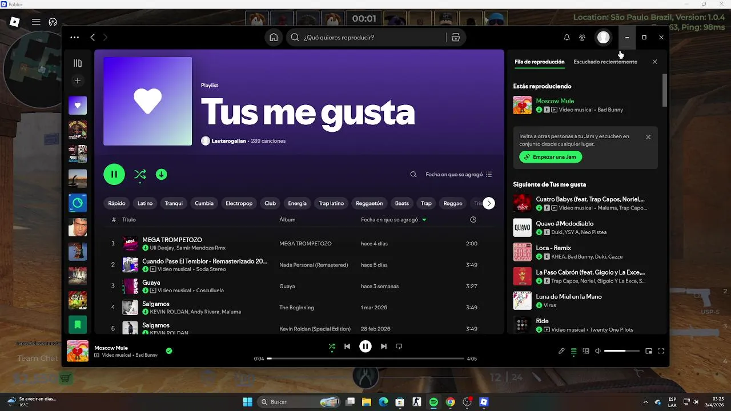Select Loca - Remix in the queue
Viewport: 731px width, 411px height.
pos(585,252)
